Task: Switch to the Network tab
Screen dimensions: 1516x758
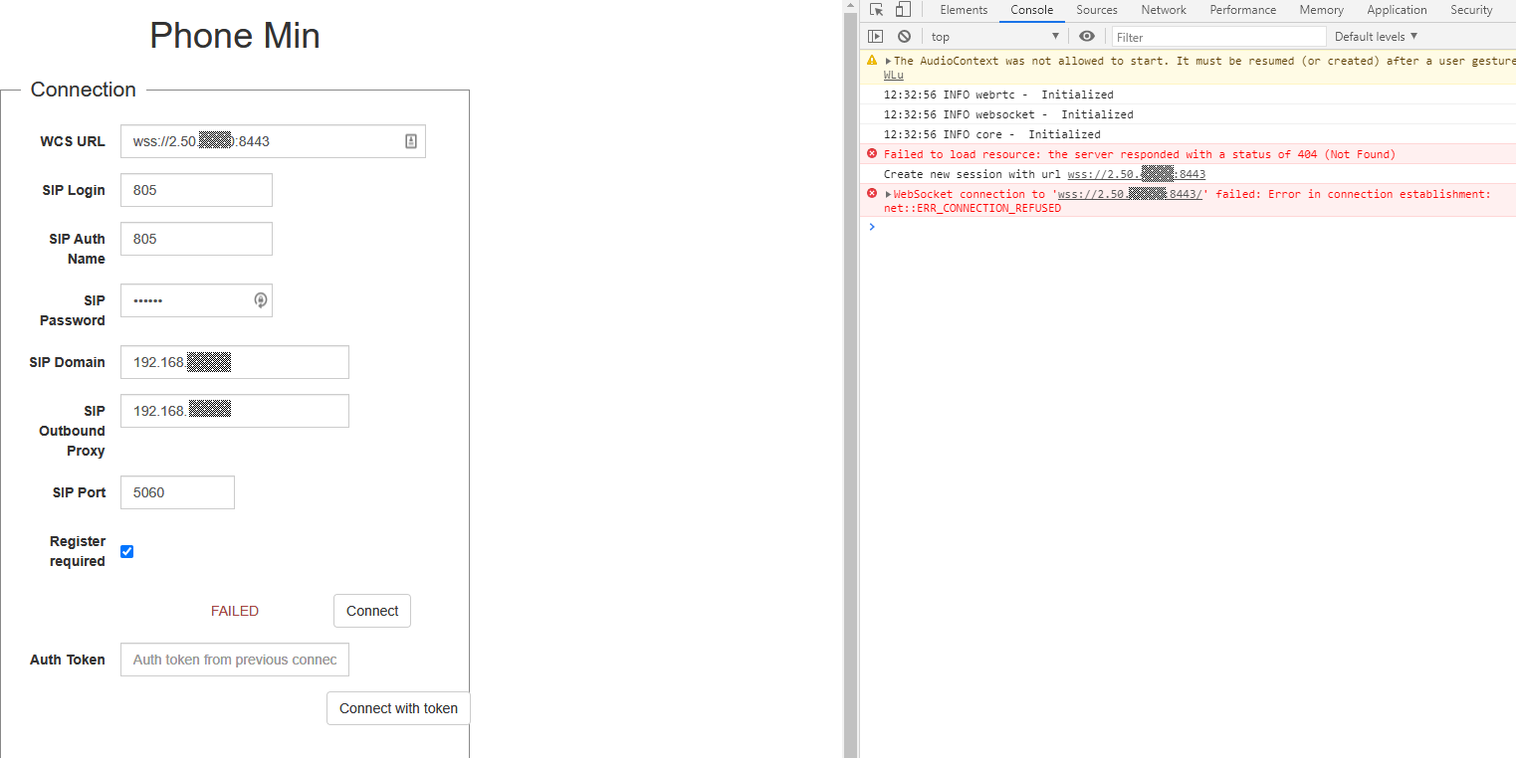Action: click(1164, 10)
